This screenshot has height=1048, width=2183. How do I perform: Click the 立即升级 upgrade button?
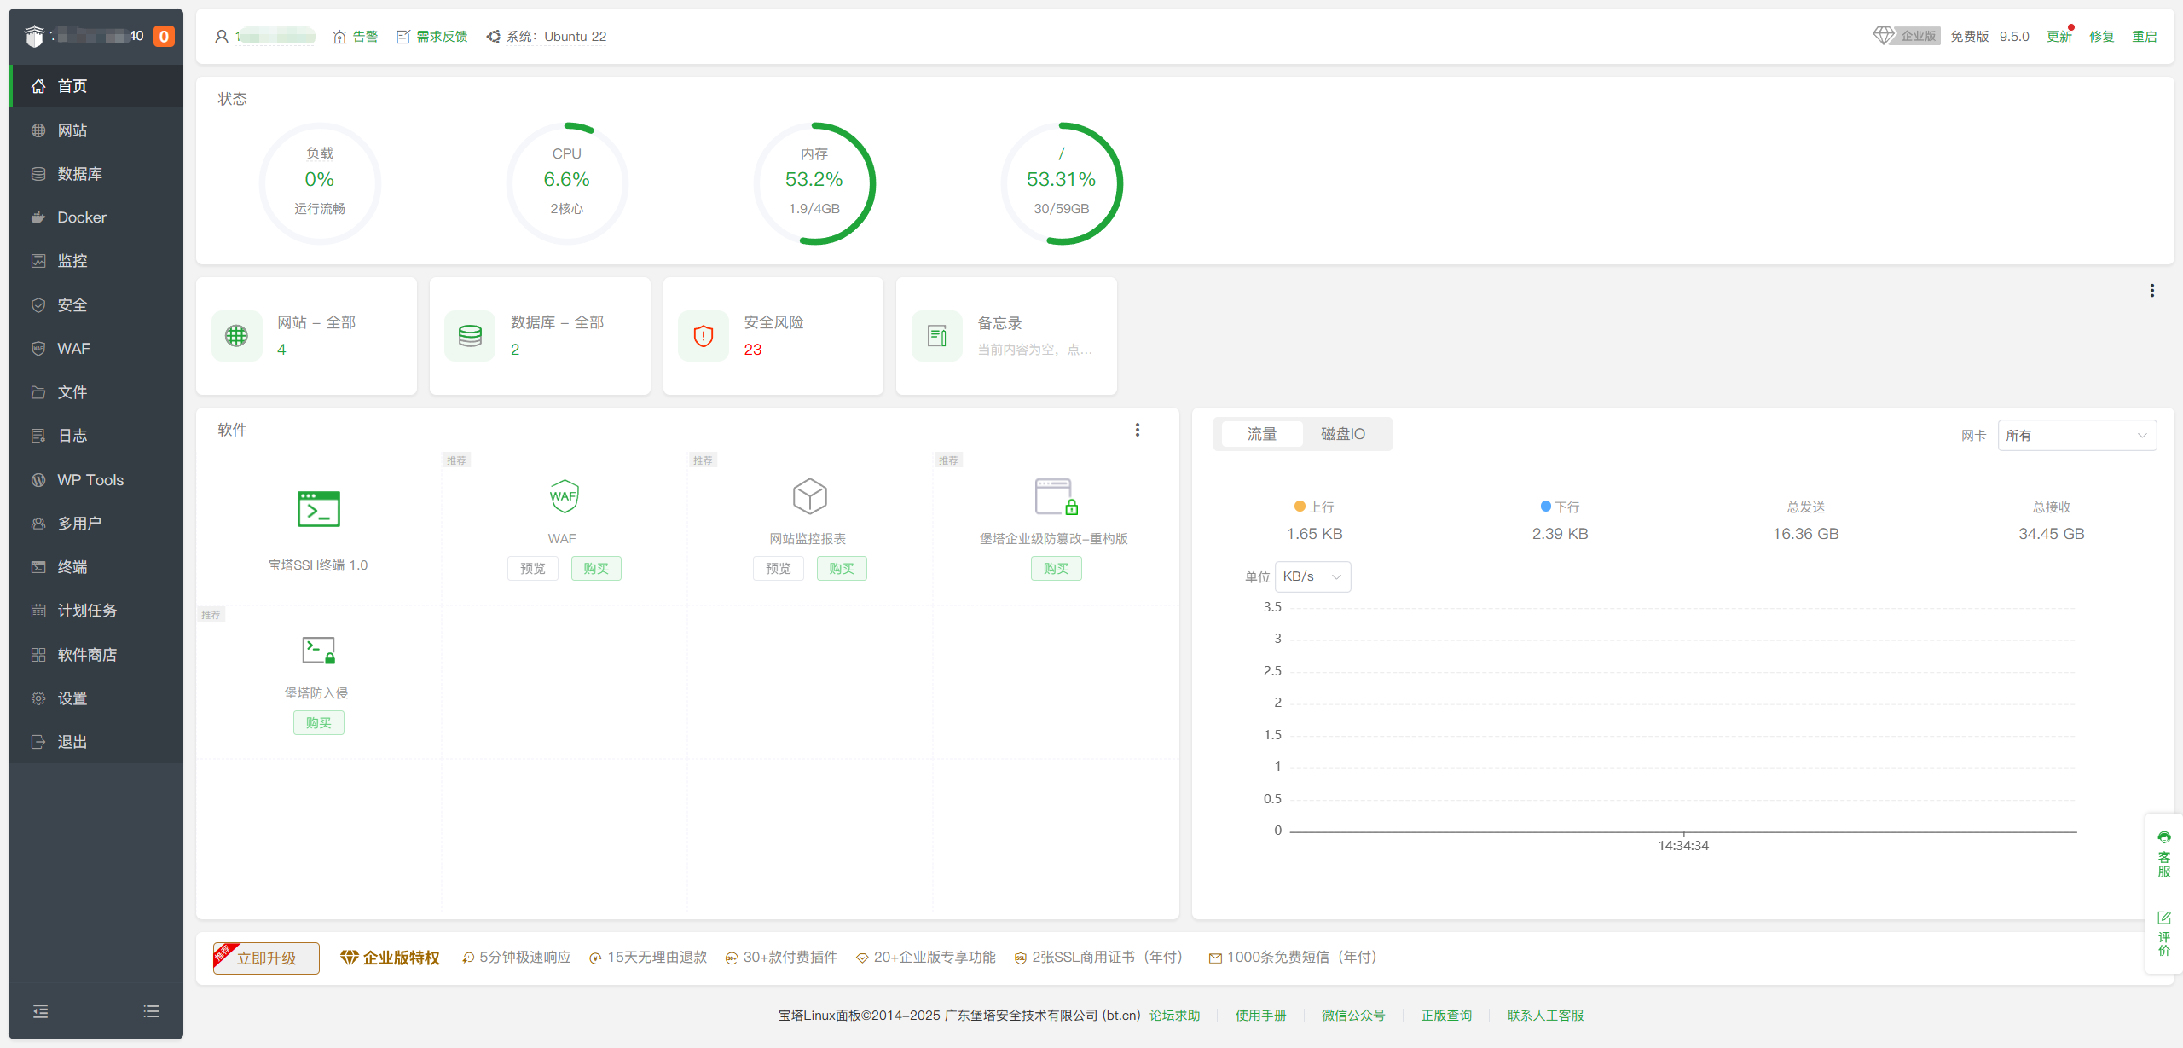[x=266, y=958]
